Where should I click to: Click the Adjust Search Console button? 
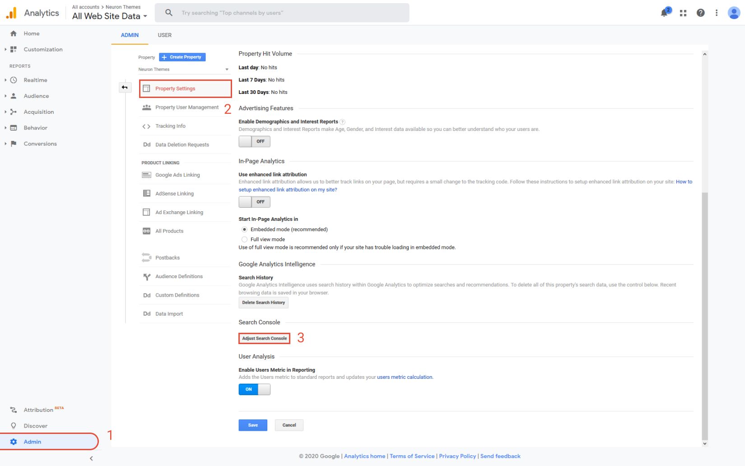click(264, 338)
